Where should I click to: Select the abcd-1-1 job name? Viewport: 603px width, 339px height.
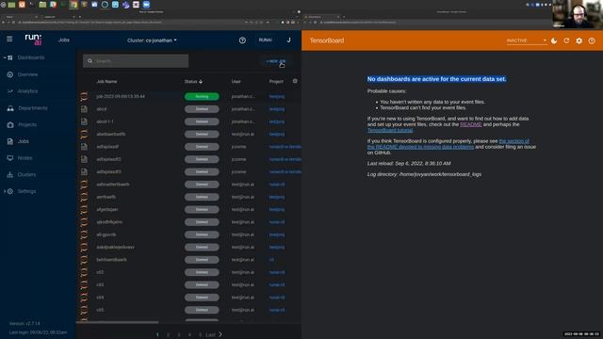click(105, 121)
